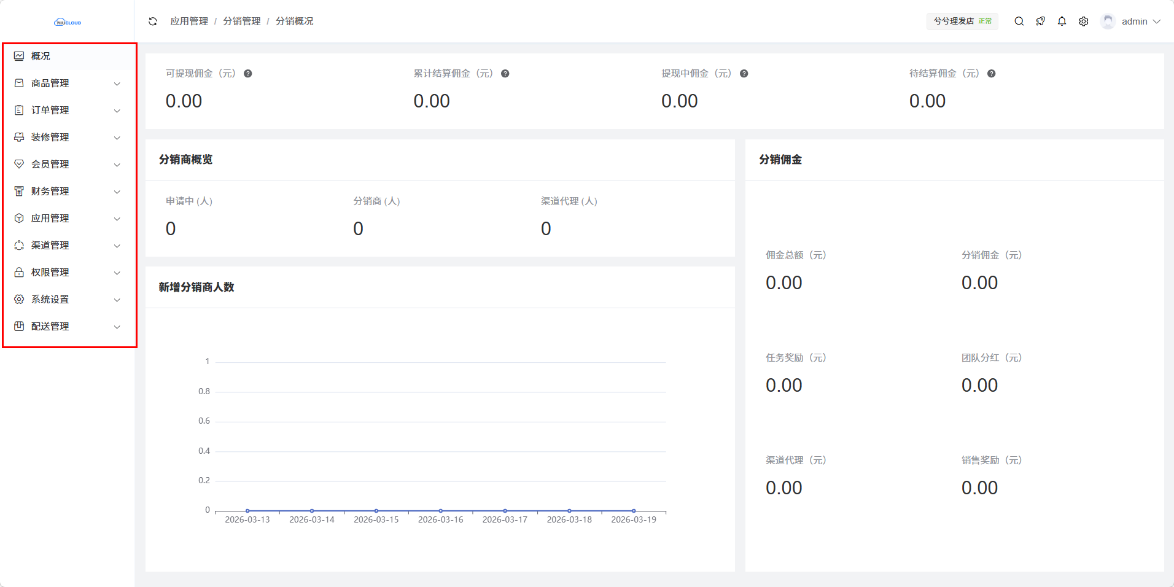The height and width of the screenshot is (587, 1174).
Task: Click 应用管理 in the breadcrumb
Action: pos(189,21)
